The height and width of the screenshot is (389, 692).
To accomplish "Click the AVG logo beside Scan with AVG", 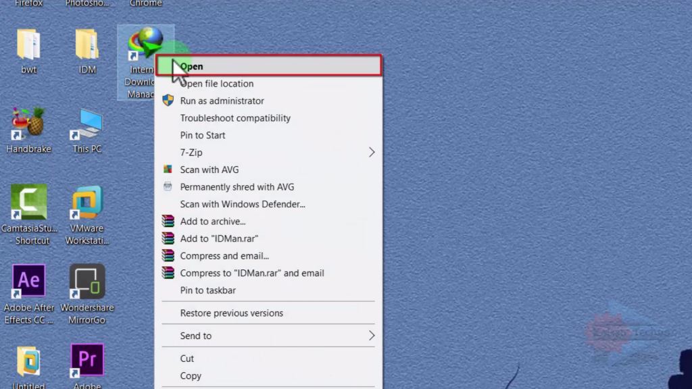I will (x=168, y=169).
